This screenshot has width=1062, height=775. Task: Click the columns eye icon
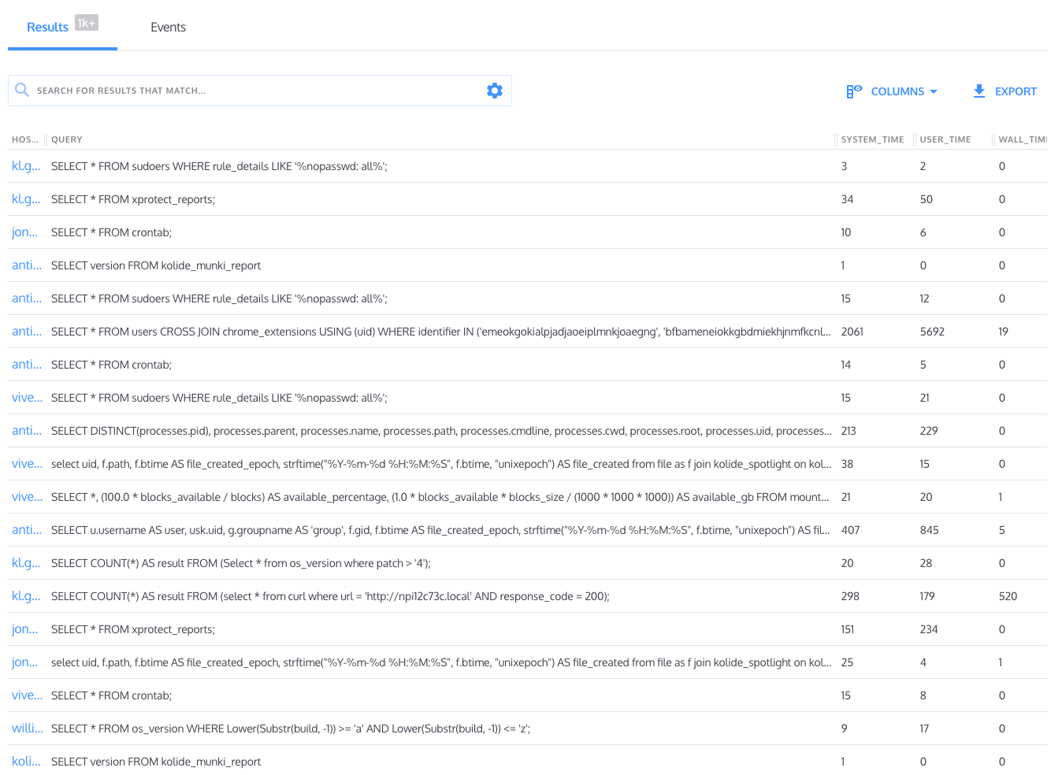pyautogui.click(x=854, y=91)
